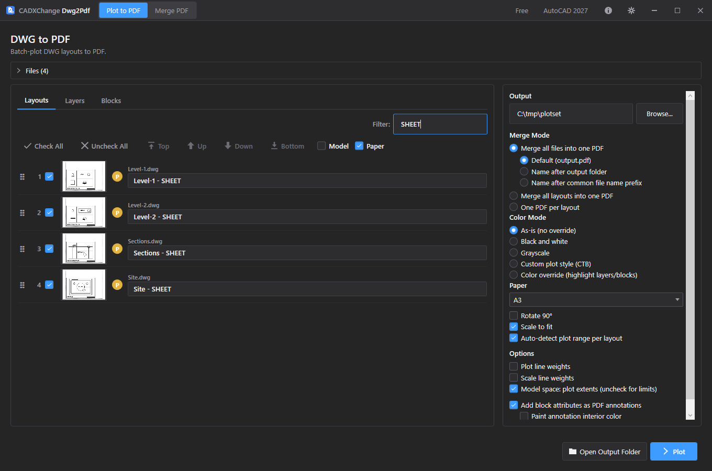Viewport: 712px width, 471px height.
Task: Grab the drag handle for Level-2 row
Action: coord(23,213)
